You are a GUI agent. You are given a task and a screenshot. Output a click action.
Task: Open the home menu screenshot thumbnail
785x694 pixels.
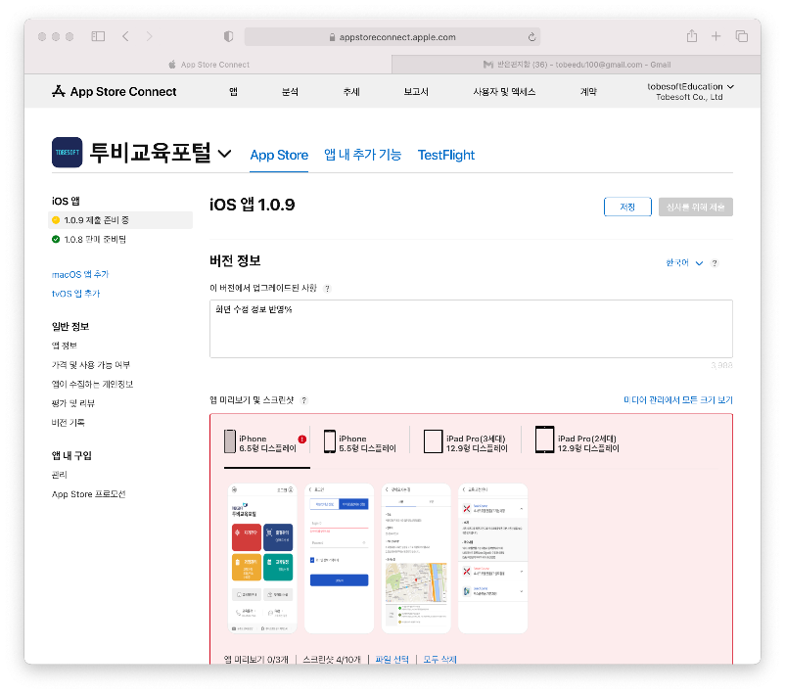[x=262, y=558]
